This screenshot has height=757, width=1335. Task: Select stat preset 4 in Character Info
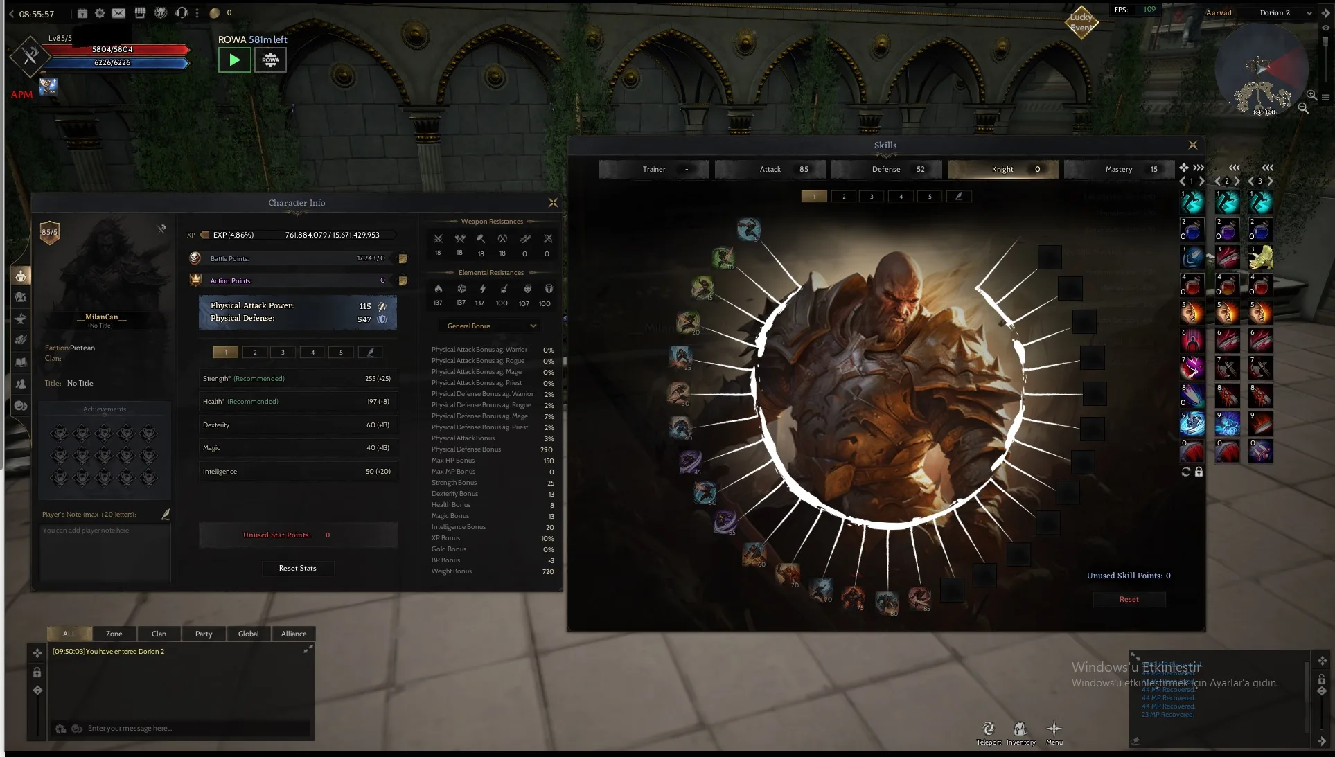[x=312, y=353]
